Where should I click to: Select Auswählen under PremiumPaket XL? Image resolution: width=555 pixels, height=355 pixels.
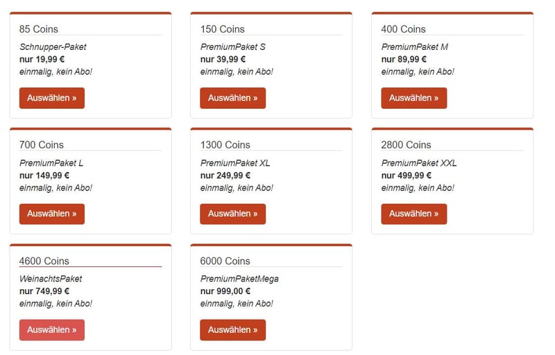coord(232,214)
